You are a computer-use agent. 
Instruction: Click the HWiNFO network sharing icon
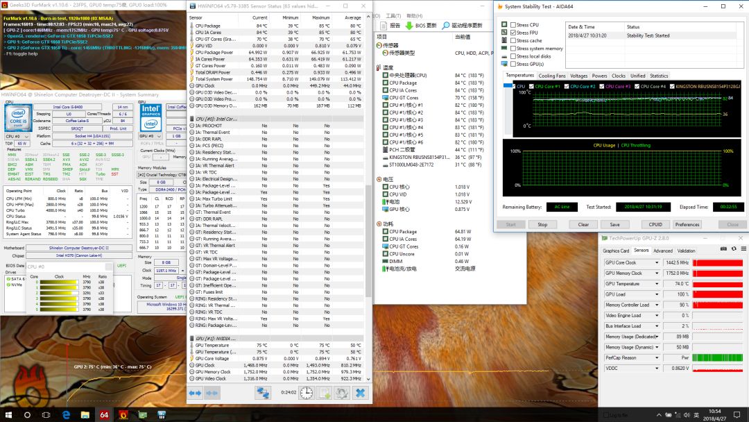263,393
